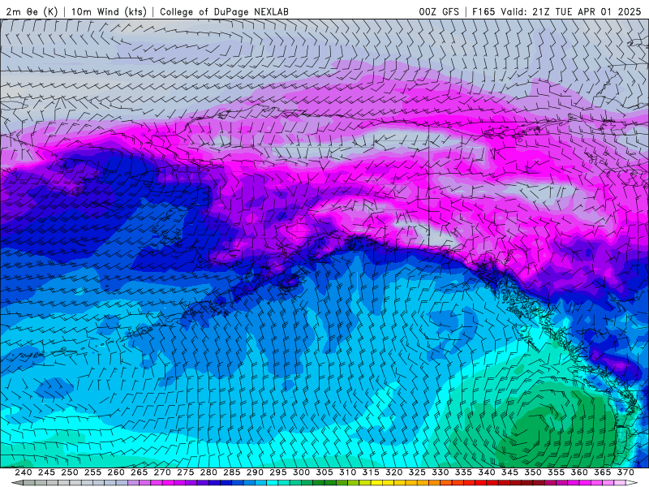Screen dimensions: 649x487
Task: Click the 295 color scale label
Action: tap(278, 472)
